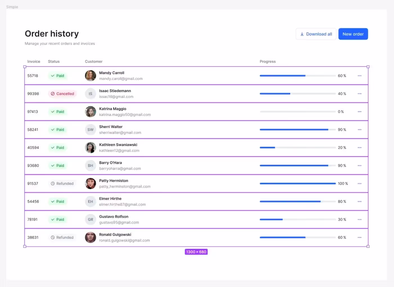Click the BH initials avatar
Viewport: 394px width, 287px height.
[90, 166]
